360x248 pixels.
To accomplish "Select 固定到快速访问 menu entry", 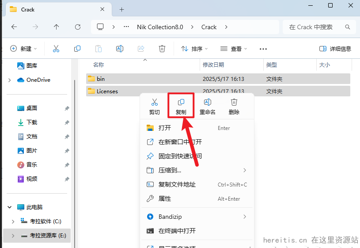I will (x=197, y=156).
